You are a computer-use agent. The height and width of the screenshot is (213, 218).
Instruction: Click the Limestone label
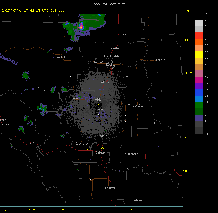(39, 90)
